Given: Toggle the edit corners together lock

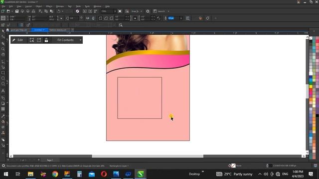Looking at the screenshot, I should 135,18.
